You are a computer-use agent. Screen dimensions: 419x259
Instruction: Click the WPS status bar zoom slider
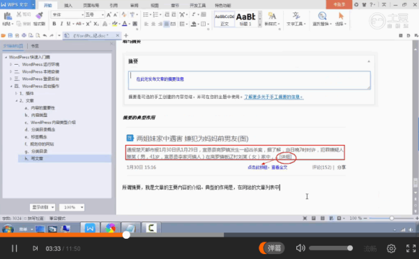392,218
